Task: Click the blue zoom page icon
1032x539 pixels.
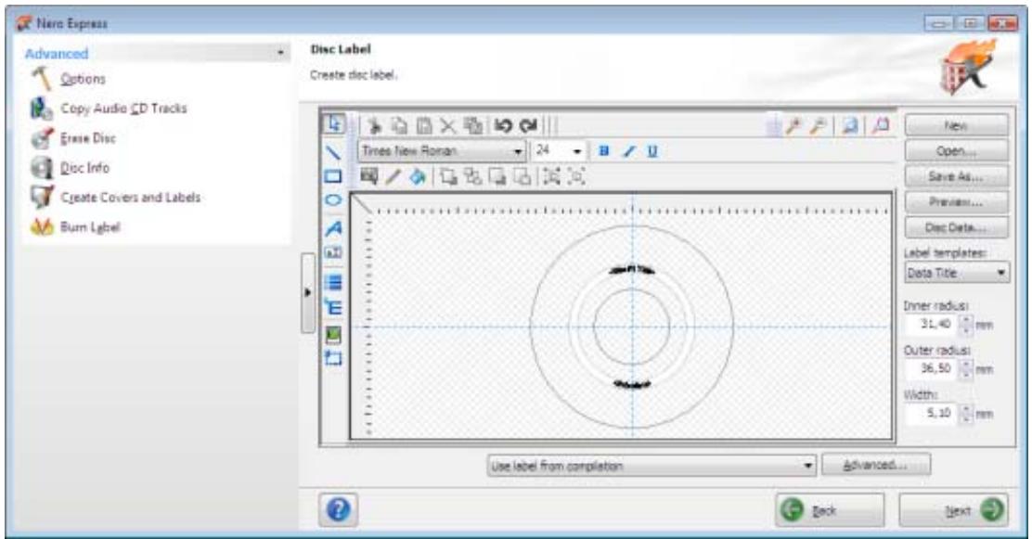Action: [x=850, y=125]
